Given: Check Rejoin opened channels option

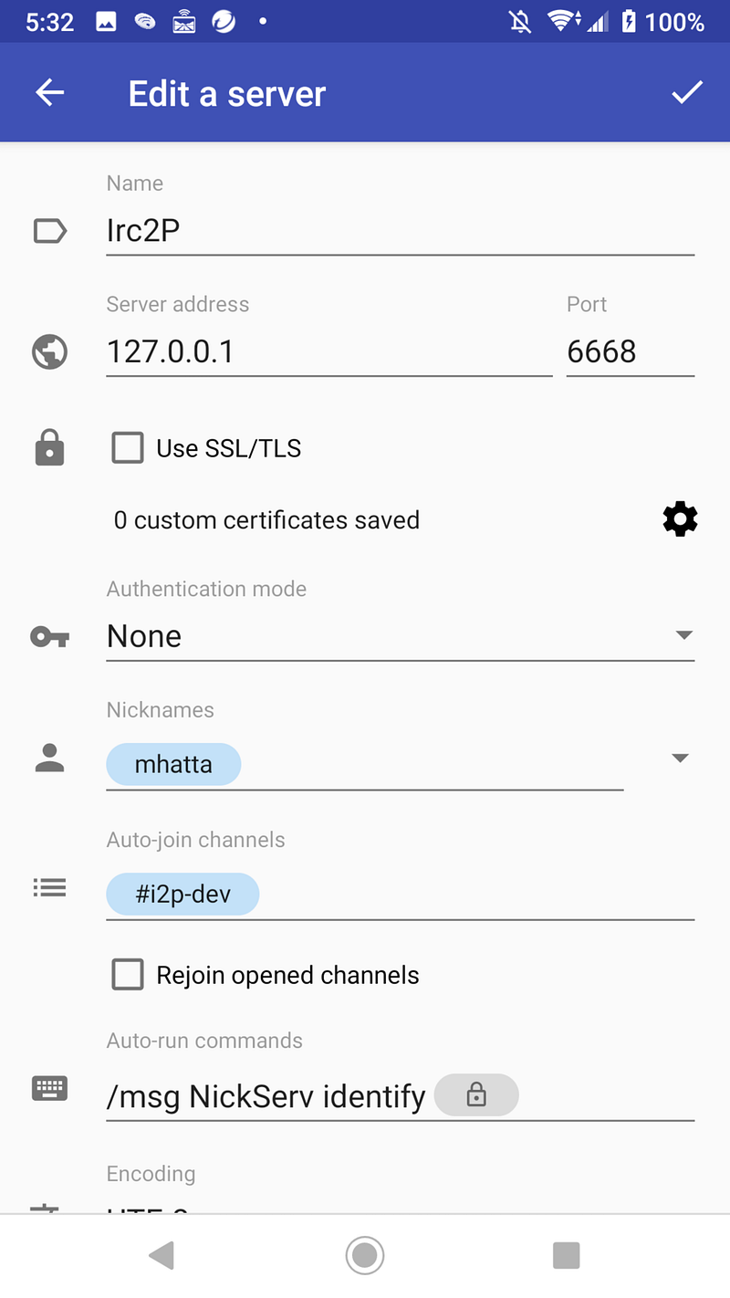Looking at the screenshot, I should (128, 975).
